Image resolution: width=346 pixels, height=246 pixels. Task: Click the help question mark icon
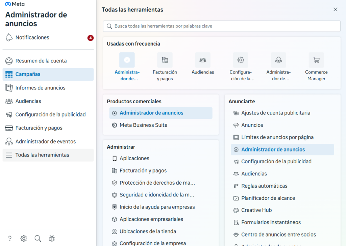click(x=10, y=238)
